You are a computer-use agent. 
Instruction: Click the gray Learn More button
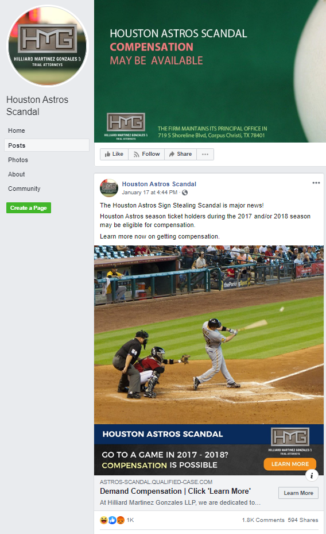[298, 493]
